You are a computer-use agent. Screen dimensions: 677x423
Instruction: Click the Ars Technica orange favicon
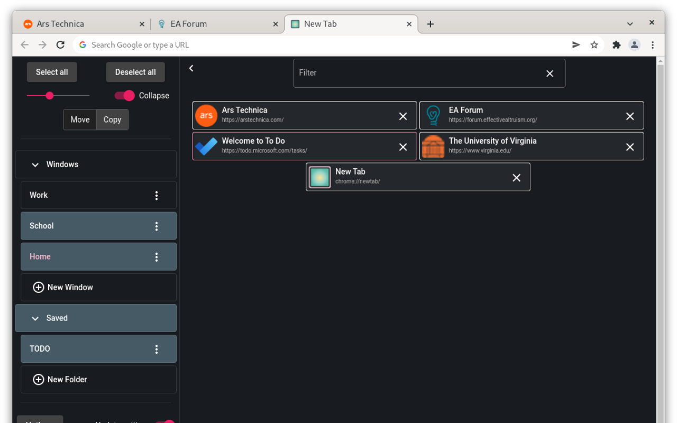click(206, 115)
